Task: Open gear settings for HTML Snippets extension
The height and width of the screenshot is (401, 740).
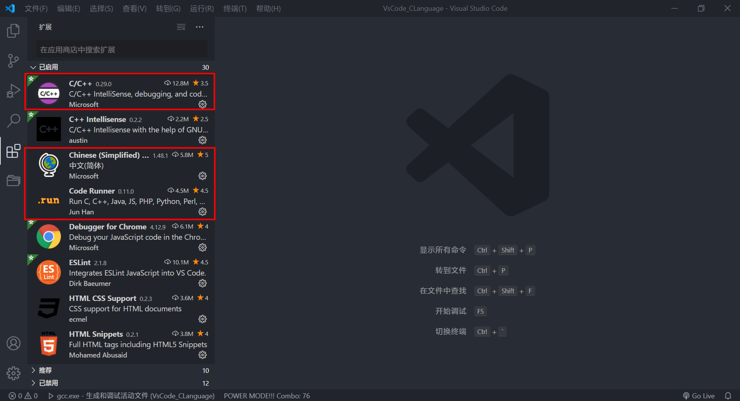Action: 202,355
